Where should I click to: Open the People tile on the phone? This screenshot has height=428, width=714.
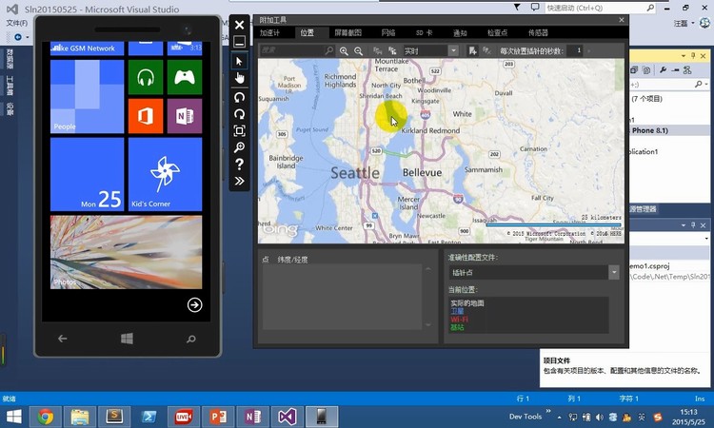[x=87, y=97]
